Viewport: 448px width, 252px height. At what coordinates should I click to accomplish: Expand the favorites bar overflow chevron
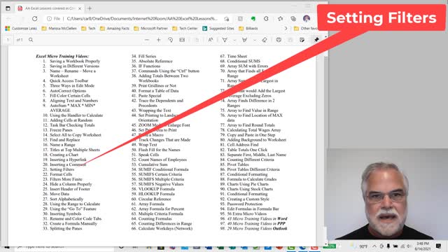point(286,28)
